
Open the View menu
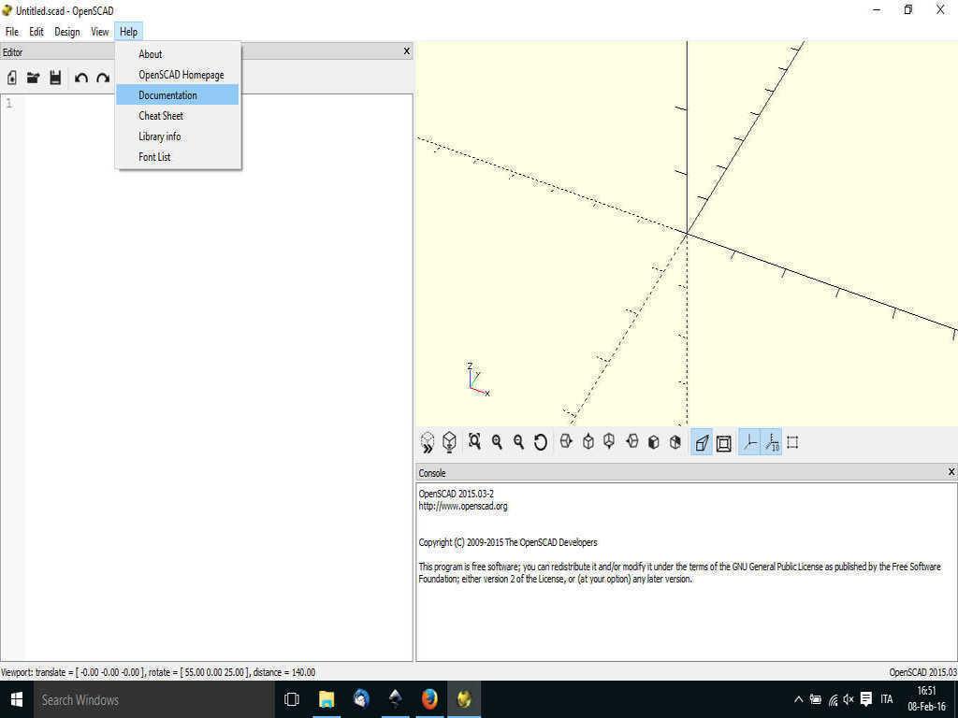99,32
